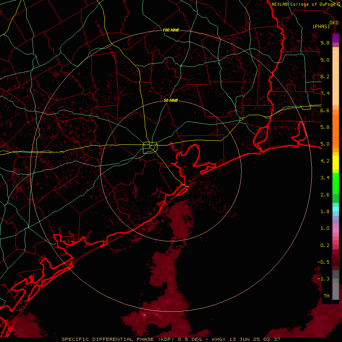Click the 6.6 color scale value
342x342 pixels.
click(325, 110)
